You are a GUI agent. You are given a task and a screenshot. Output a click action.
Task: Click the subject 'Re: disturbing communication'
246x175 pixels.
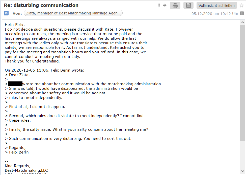click(x=41, y=5)
